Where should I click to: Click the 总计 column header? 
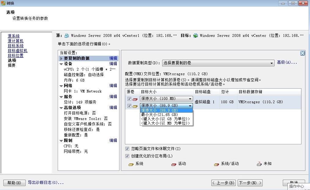(228, 92)
